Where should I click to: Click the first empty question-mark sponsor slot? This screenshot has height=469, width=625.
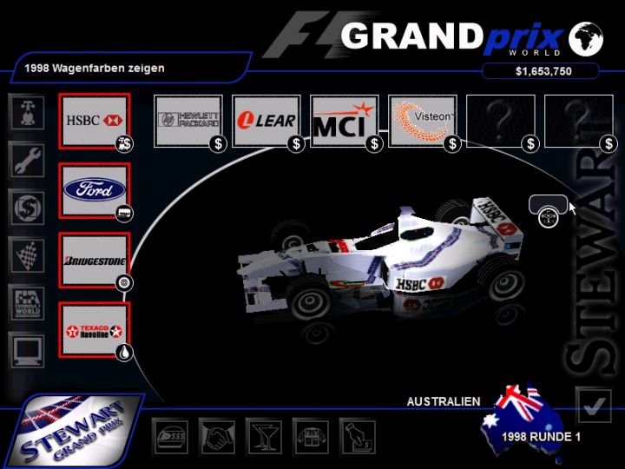tap(500, 121)
